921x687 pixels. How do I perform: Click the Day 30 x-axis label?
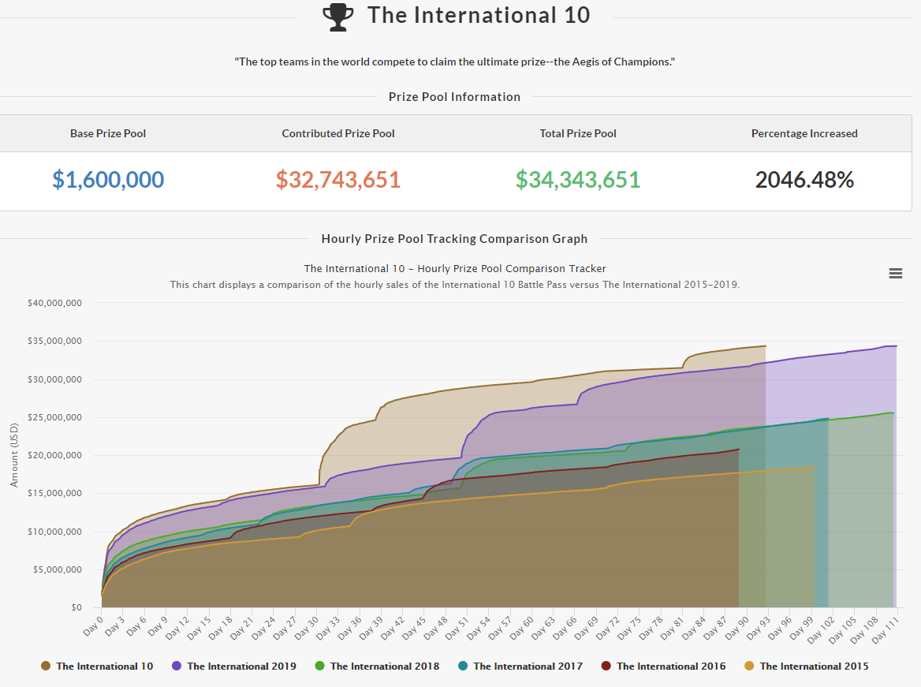coord(306,628)
